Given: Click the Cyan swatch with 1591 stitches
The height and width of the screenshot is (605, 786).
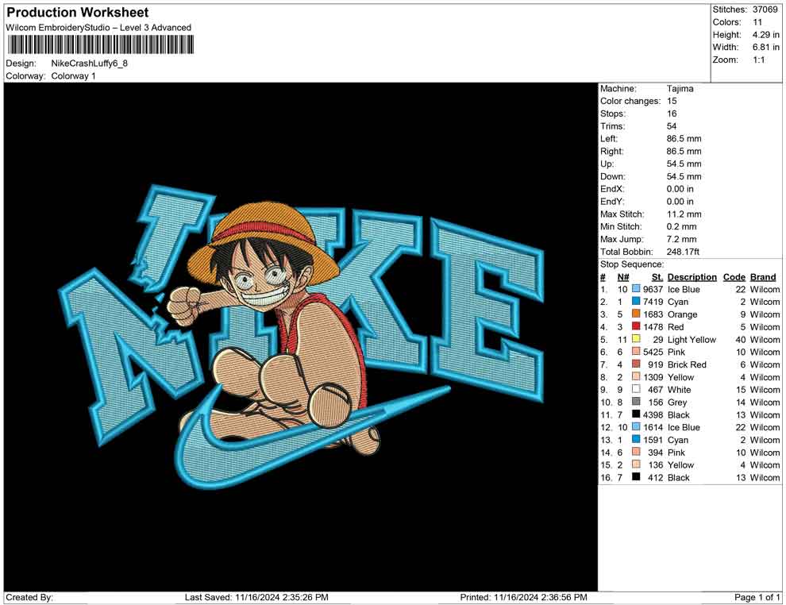Looking at the screenshot, I should point(636,439).
